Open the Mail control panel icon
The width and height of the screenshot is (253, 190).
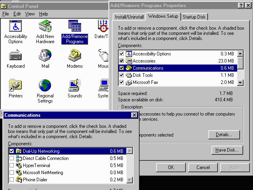[45, 56]
